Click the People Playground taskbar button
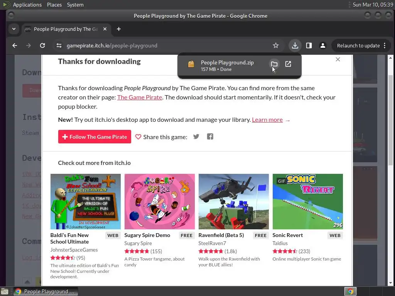This screenshot has width=395, height=296. (x=46, y=291)
